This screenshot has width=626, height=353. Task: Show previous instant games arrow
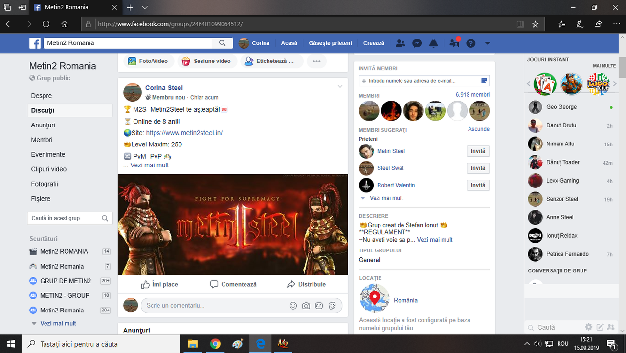pyautogui.click(x=529, y=84)
